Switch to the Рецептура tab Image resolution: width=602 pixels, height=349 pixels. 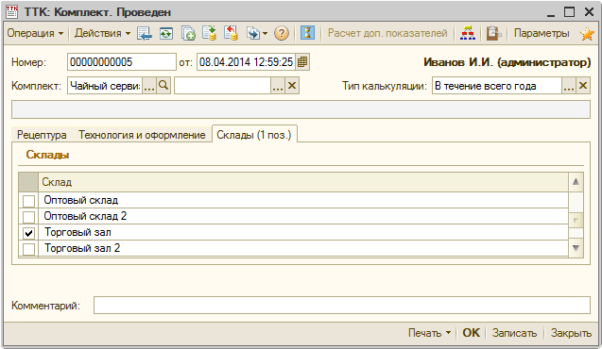[42, 135]
